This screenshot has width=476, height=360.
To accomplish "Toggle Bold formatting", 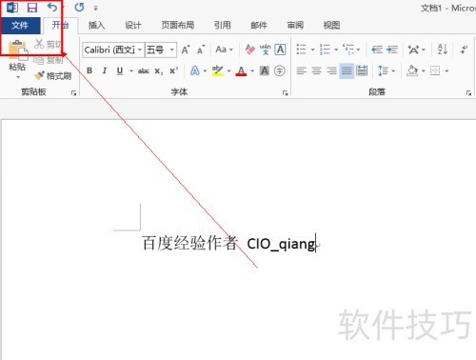I will tap(89, 70).
